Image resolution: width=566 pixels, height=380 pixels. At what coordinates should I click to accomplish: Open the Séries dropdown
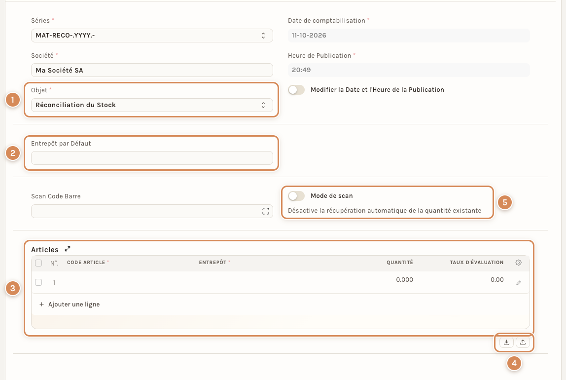point(152,36)
